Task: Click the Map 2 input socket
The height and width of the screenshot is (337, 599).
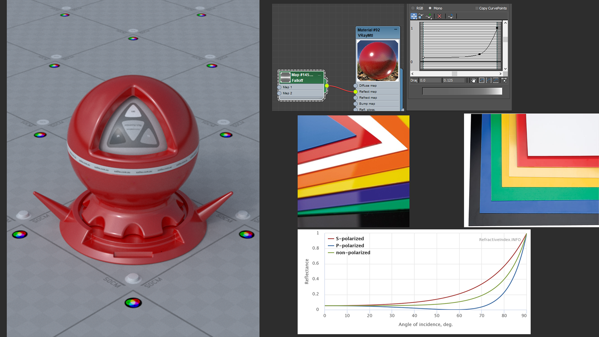Action: [x=279, y=93]
